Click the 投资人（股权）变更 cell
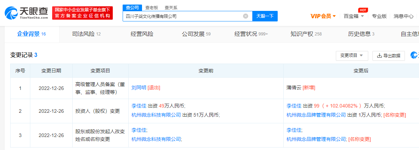 pos(100,111)
